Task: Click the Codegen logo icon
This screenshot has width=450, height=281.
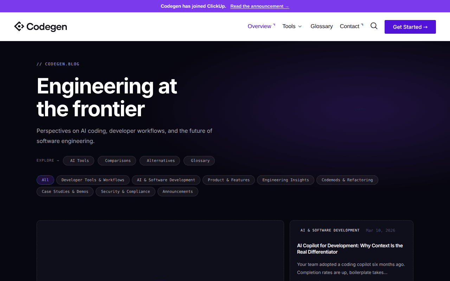Action: click(x=19, y=26)
